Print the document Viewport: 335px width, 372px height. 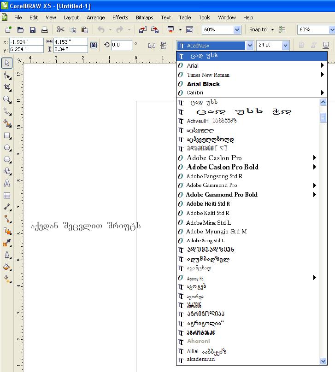click(x=44, y=29)
